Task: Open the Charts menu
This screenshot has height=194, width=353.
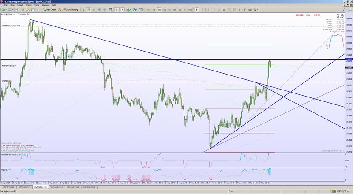Action: click(x=29, y=5)
